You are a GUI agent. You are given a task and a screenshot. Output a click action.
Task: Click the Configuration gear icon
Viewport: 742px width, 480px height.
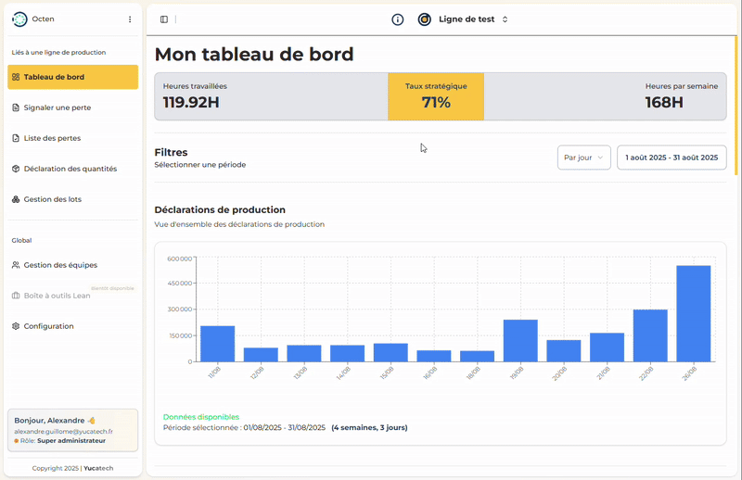coord(16,326)
